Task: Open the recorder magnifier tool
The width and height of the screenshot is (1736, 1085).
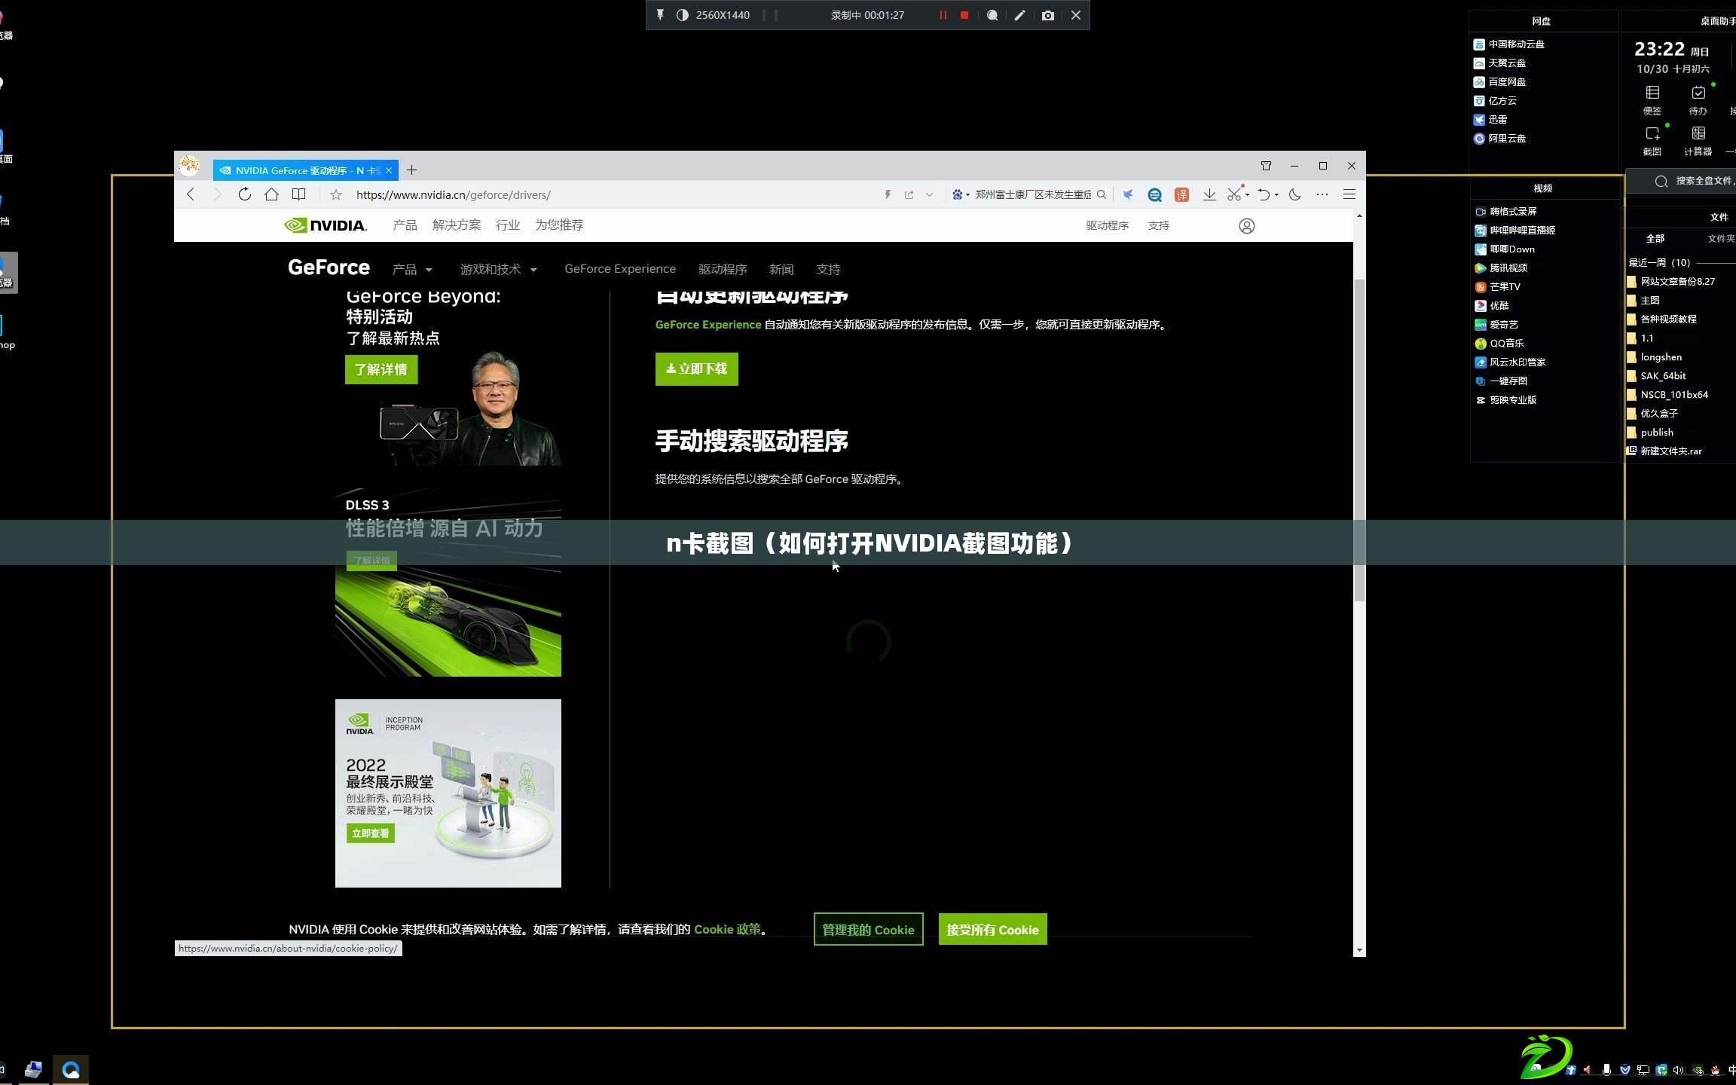Action: [x=992, y=15]
